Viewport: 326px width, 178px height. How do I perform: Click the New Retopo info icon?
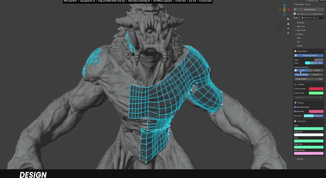coord(295,14)
